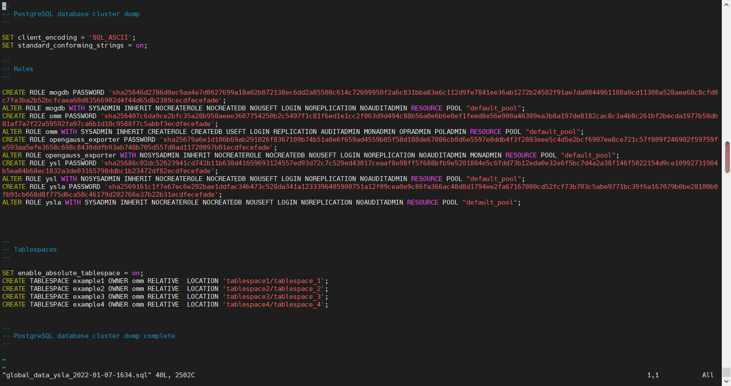Click tablespace name example2

tap(89, 289)
